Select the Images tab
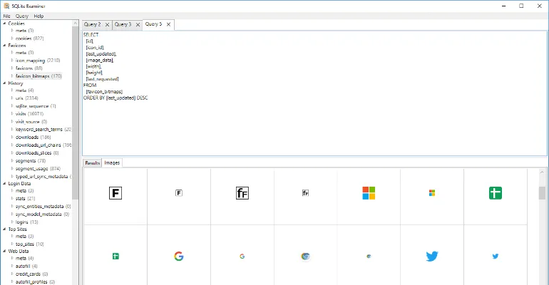The image size is (549, 285). 112,163
